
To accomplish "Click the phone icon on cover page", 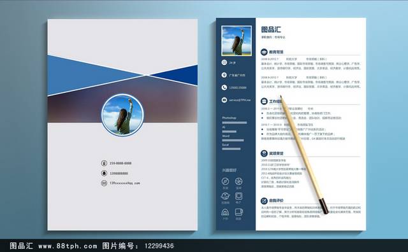I will 104,163.
